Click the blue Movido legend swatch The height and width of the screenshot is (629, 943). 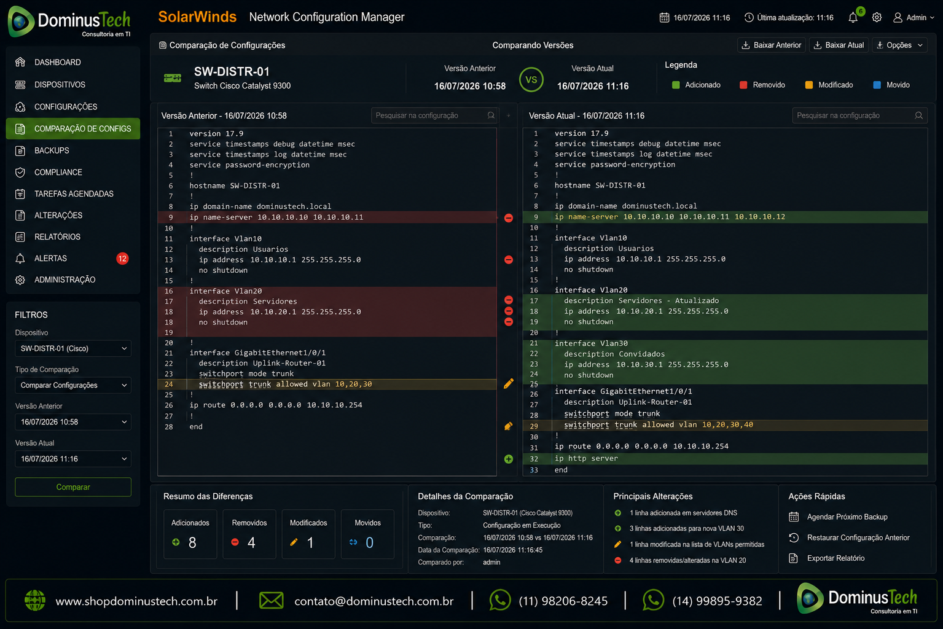click(x=877, y=85)
